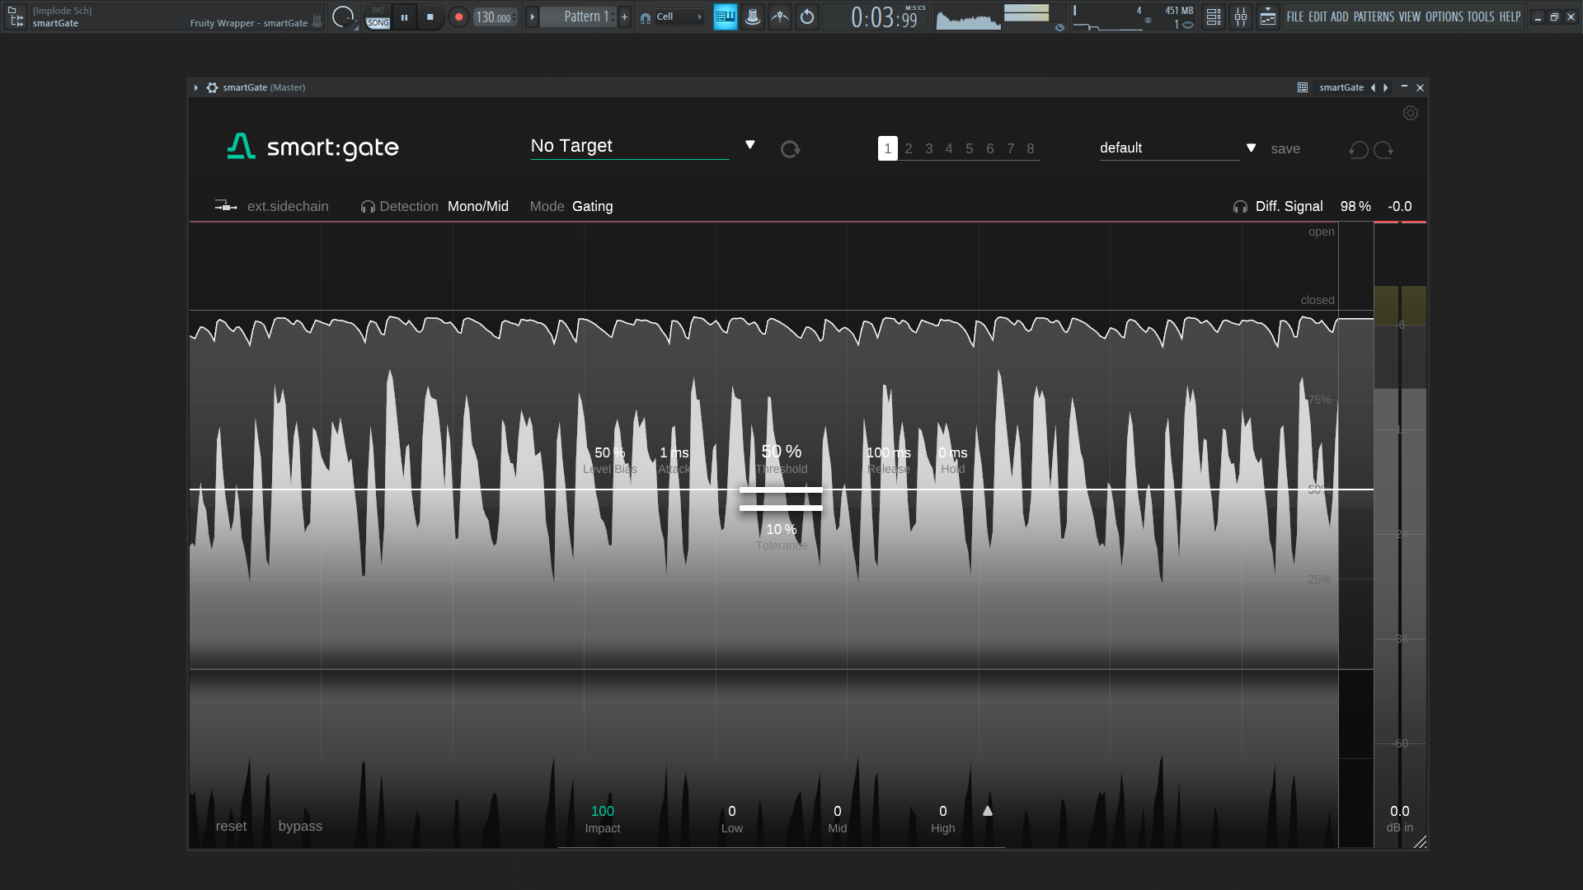Toggle the bypass button
Image resolution: width=1583 pixels, height=890 pixels.
[x=300, y=826]
